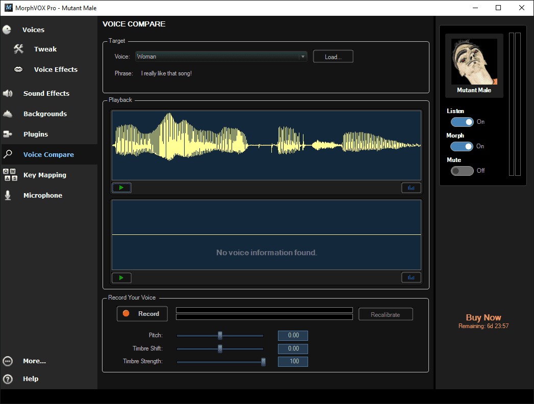
Task: Click the Voices sidebar face icon
Action: point(7,30)
